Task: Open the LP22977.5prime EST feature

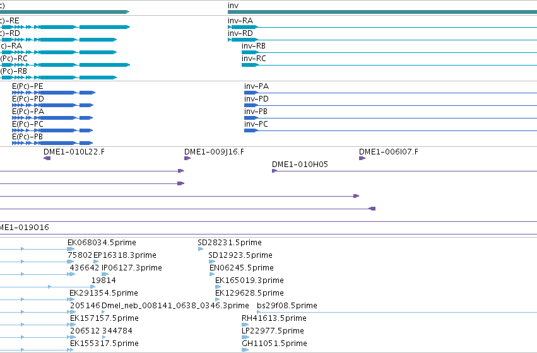Action: pyautogui.click(x=245, y=337)
